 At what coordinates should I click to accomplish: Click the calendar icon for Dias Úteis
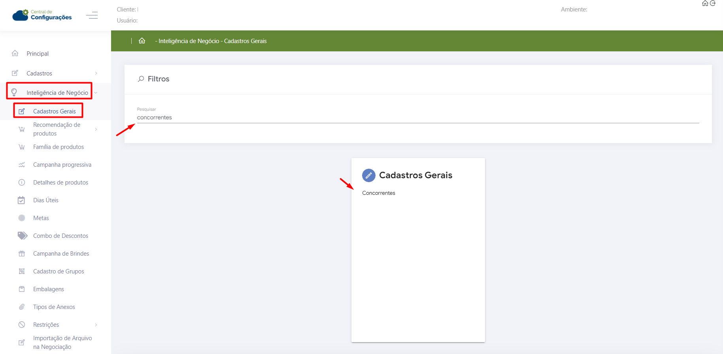[21, 200]
